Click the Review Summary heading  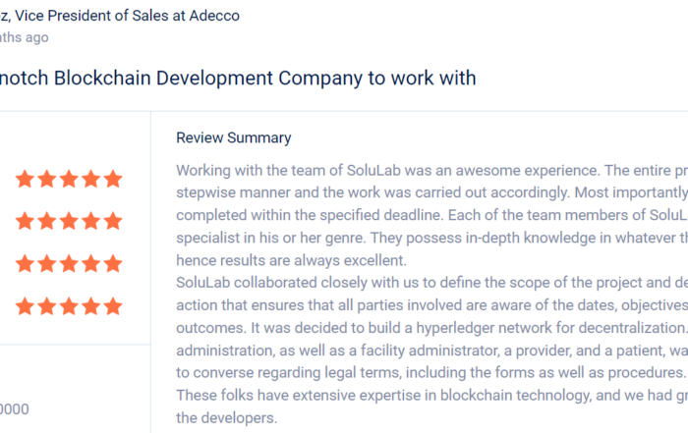[234, 137]
